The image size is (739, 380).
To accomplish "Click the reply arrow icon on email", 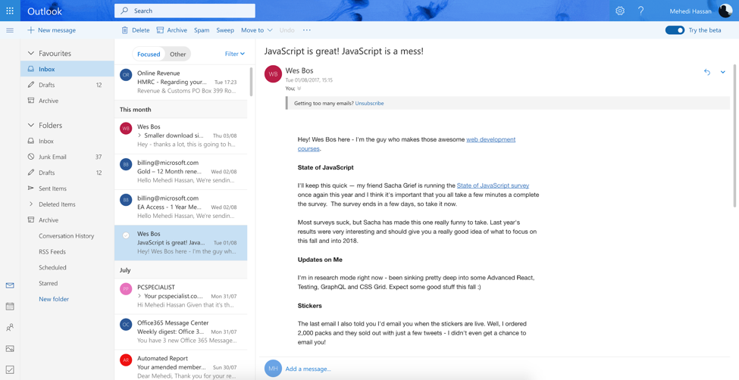I will 707,72.
